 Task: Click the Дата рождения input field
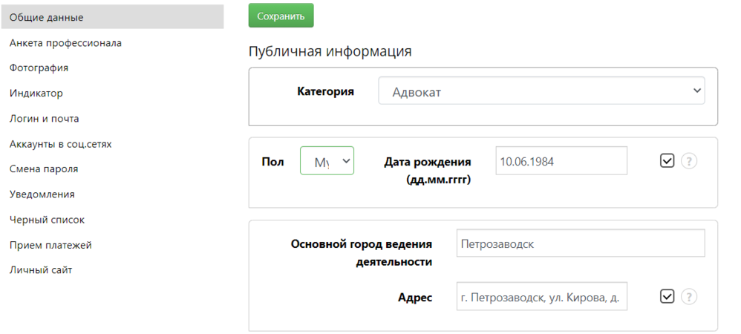561,161
